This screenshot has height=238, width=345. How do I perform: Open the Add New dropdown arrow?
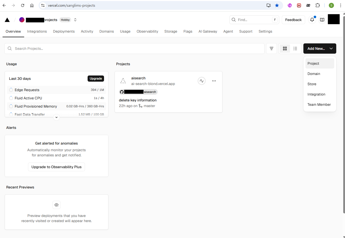click(331, 49)
